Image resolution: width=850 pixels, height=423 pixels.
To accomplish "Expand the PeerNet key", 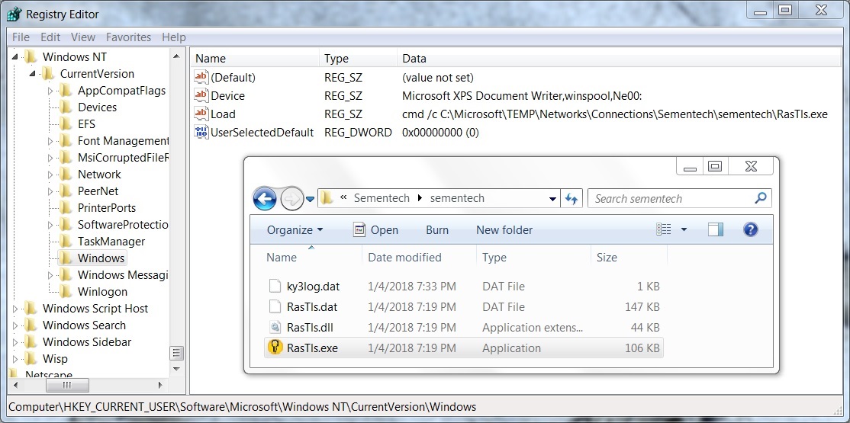I will (50, 191).
